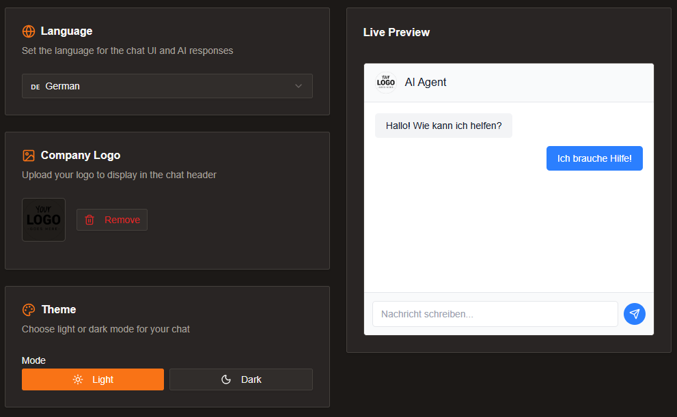677x417 pixels.
Task: Click the palette icon beside Theme
Action: coord(29,310)
